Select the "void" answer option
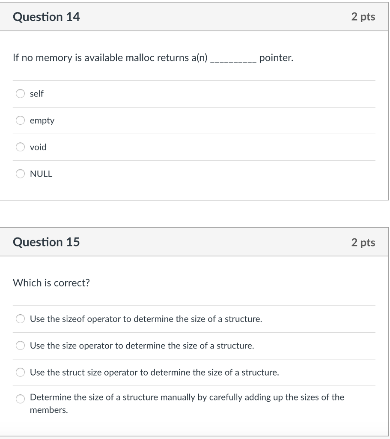The width and height of the screenshot is (390, 439). (20, 147)
